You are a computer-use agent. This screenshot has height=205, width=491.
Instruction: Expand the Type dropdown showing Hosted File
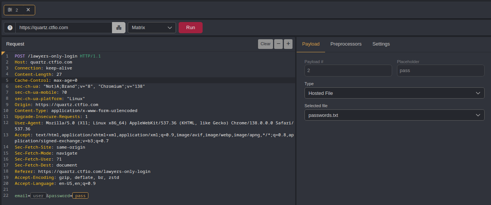(x=394, y=93)
